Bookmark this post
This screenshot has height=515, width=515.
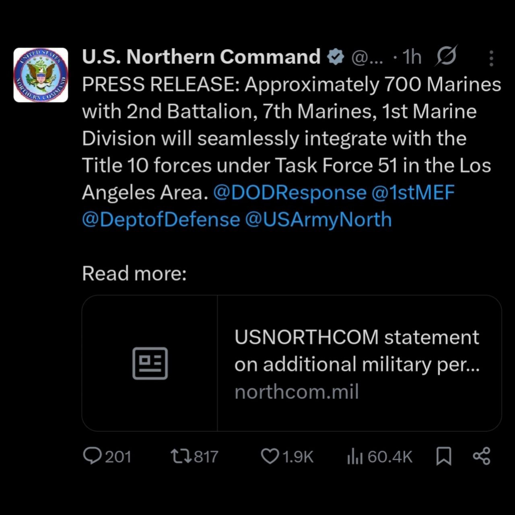click(x=444, y=456)
